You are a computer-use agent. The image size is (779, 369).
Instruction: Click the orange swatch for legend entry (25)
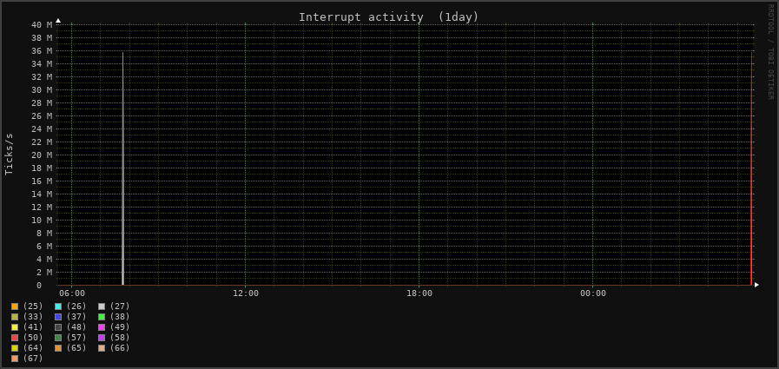click(15, 306)
